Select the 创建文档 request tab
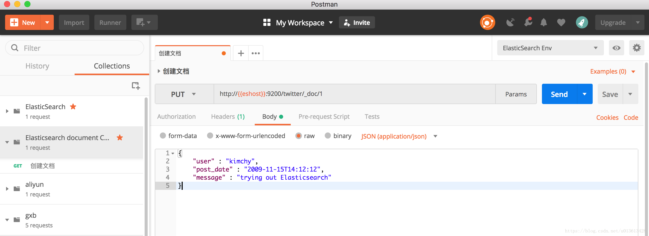The image size is (649, 236). [193, 53]
